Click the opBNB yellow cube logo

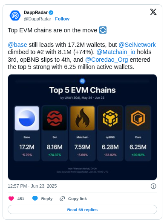[x=110, y=118]
